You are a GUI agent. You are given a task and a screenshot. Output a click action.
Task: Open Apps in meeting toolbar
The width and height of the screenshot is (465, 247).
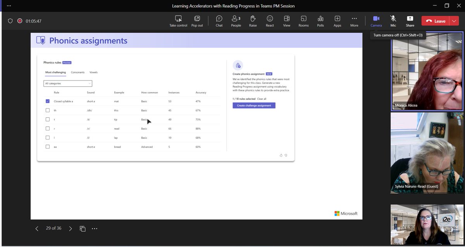[338, 21]
